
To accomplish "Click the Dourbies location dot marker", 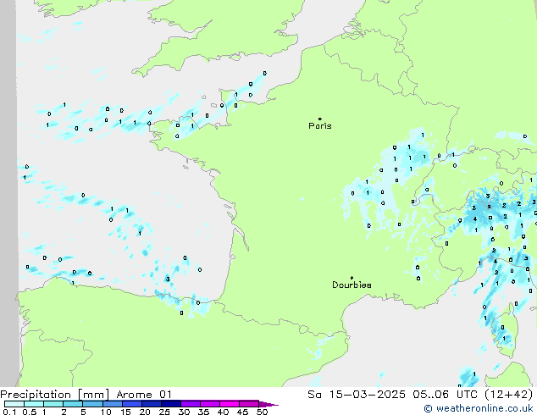I will pos(352,278).
